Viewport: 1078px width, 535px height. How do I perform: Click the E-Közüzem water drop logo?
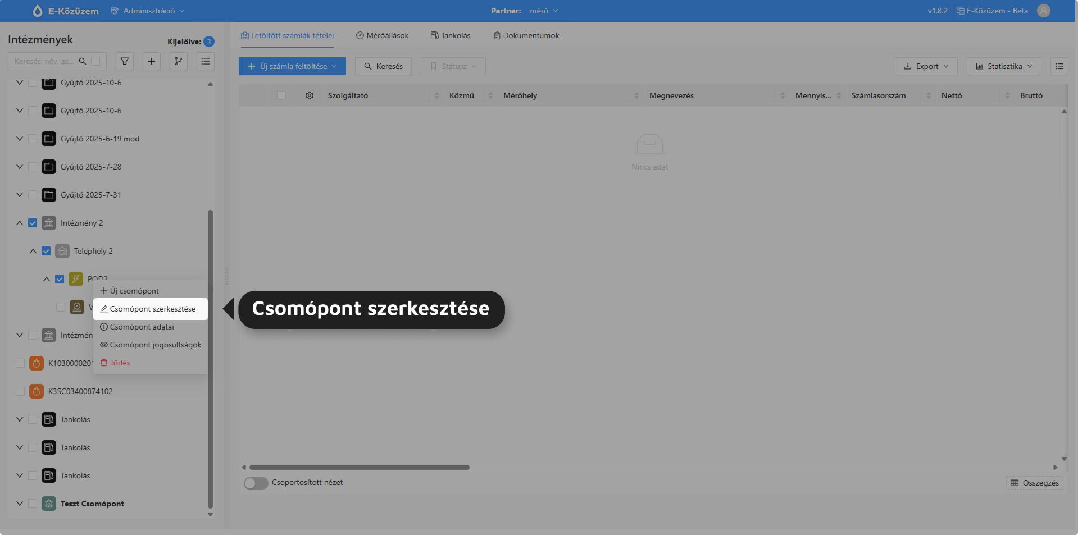[x=37, y=11]
